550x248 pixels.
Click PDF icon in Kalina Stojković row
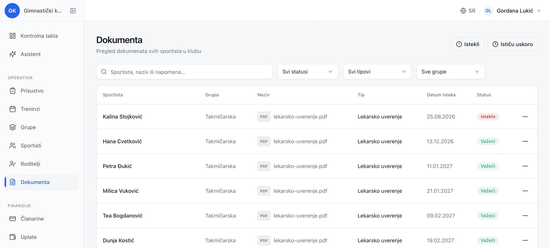click(264, 117)
